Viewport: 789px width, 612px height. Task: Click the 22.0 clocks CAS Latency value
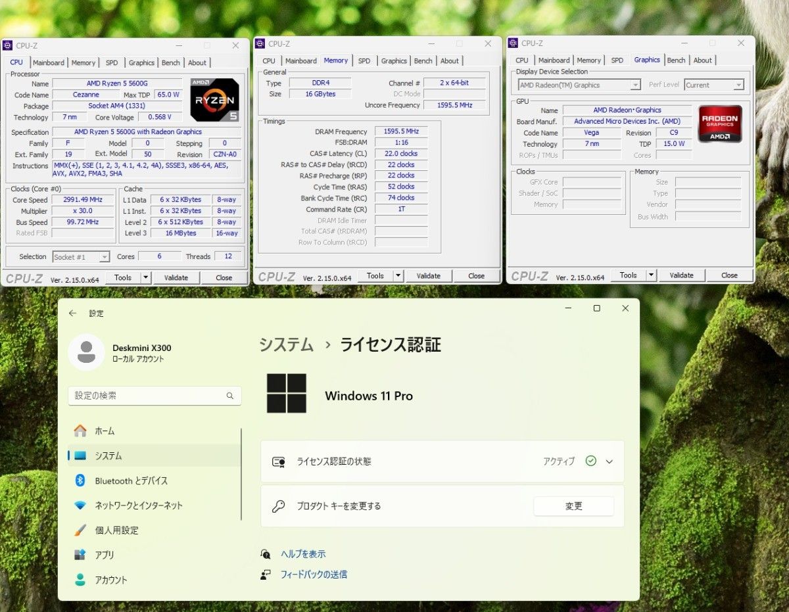(401, 154)
